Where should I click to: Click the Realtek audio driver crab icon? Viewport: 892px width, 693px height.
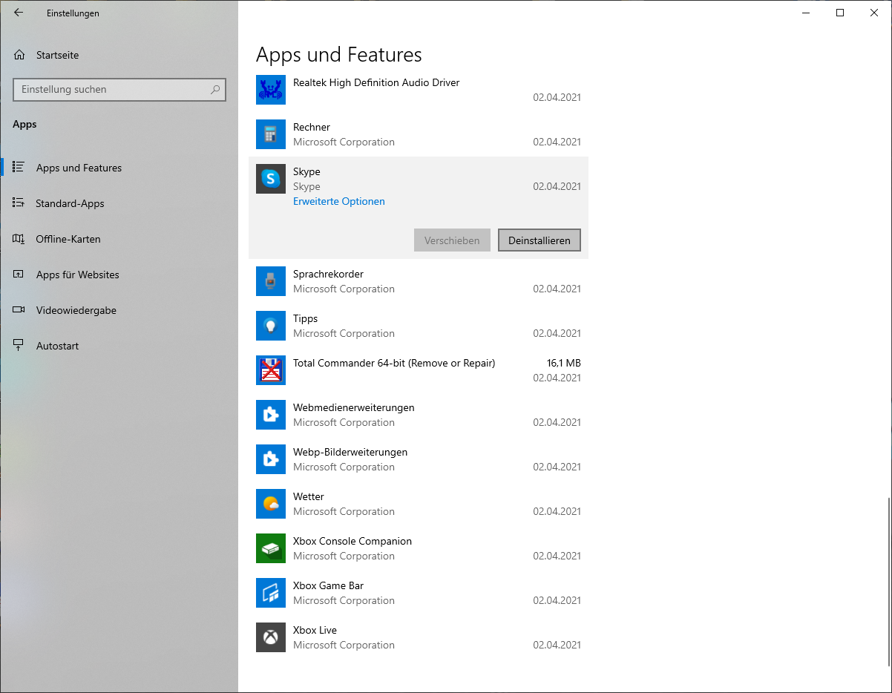(x=271, y=90)
